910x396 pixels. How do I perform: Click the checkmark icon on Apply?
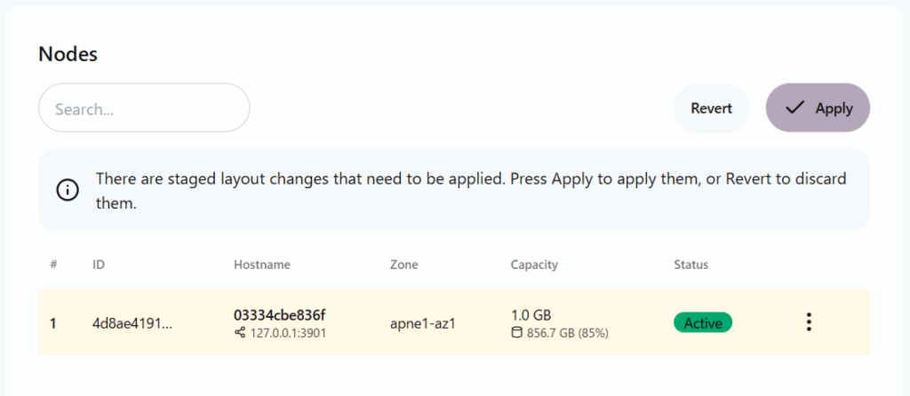click(x=795, y=107)
